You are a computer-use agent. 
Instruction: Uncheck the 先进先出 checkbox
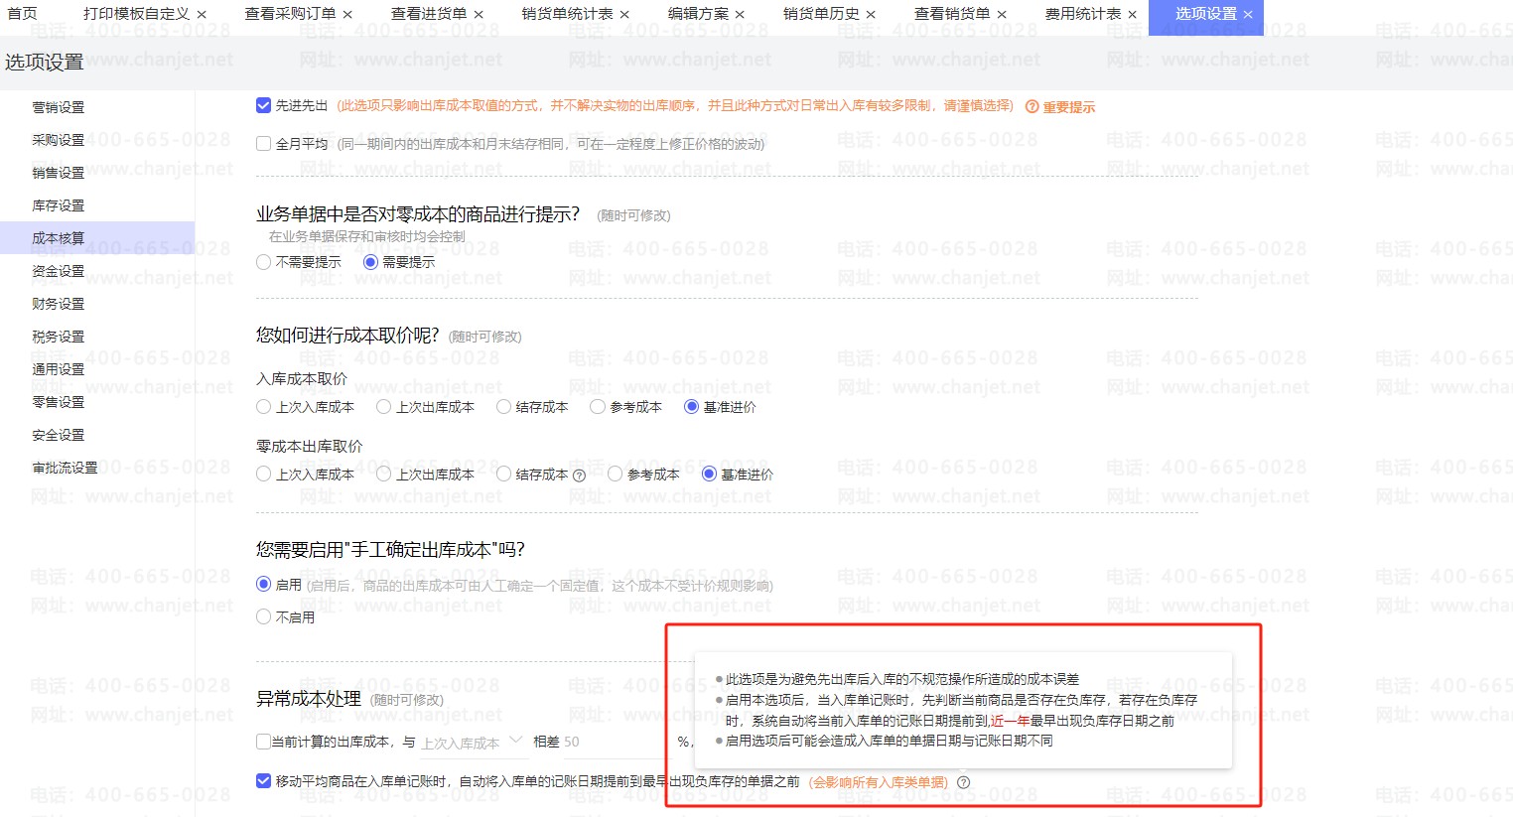pos(263,105)
